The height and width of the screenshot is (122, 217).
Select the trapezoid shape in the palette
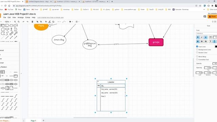coord(11,25)
